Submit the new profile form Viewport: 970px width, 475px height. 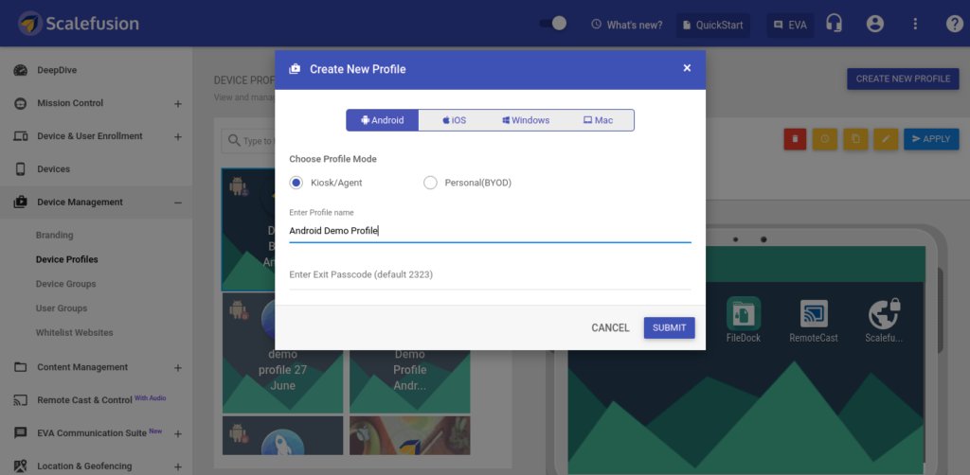pyautogui.click(x=670, y=328)
